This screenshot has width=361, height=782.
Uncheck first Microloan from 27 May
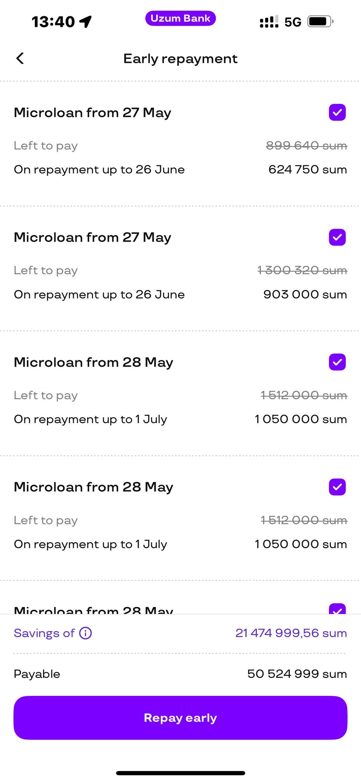(x=337, y=112)
